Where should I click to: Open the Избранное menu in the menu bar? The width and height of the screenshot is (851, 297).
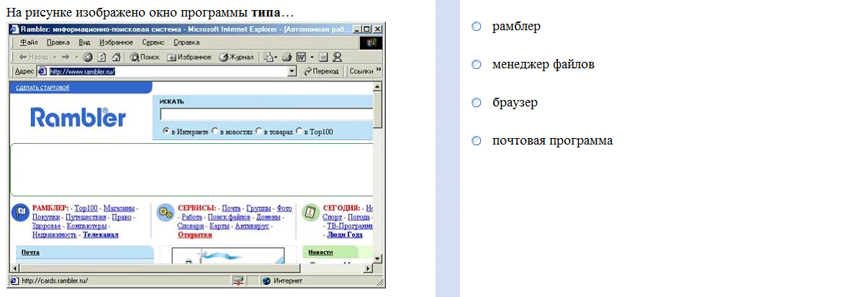[x=116, y=42]
